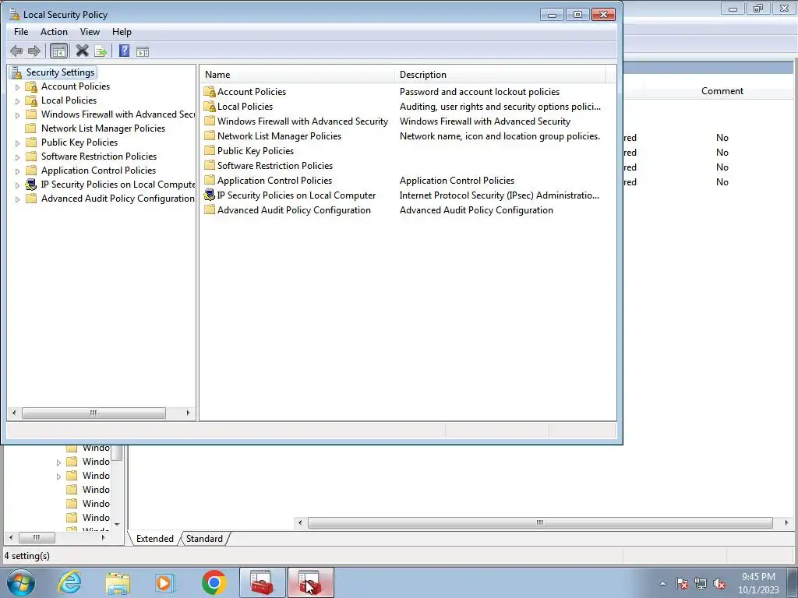Toggle the Show/Hide Action Pane toolbar icon
The height and width of the screenshot is (598, 798).
143,51
